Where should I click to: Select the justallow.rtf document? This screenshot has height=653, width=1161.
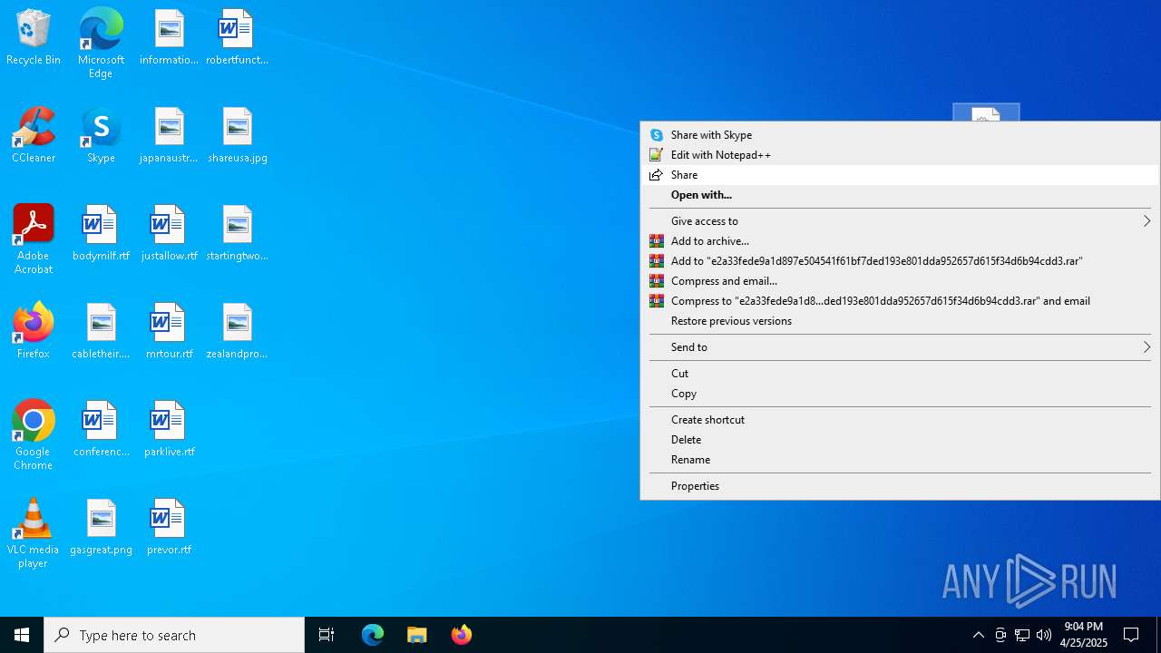point(169,234)
